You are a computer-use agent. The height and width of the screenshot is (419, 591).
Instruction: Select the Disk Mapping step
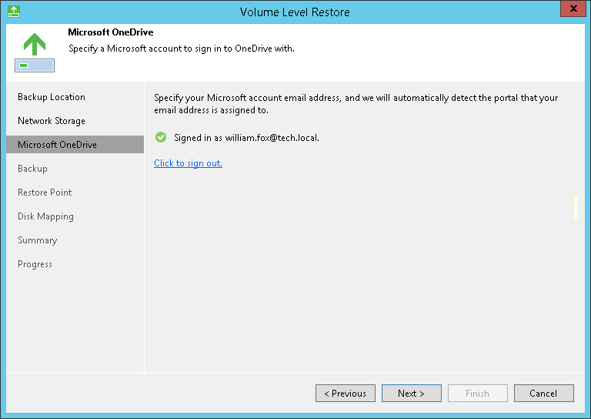(x=45, y=216)
